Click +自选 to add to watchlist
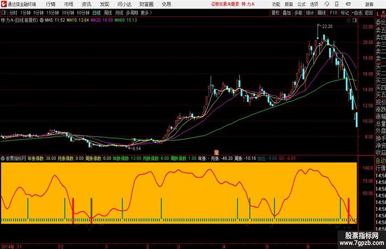386x249 pixels. [x=357, y=13]
